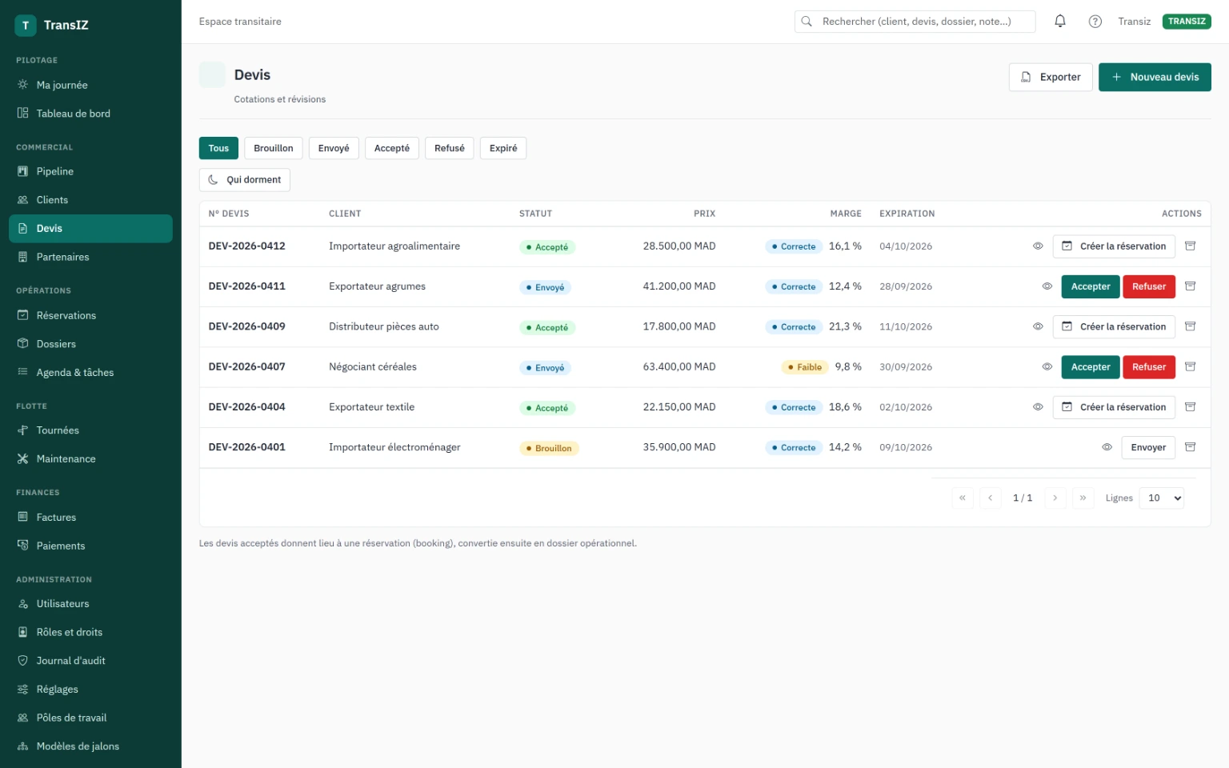Viewport: 1229px width, 768px height.
Task: Open Tableau de bord in sidebar
Action: [90, 114]
